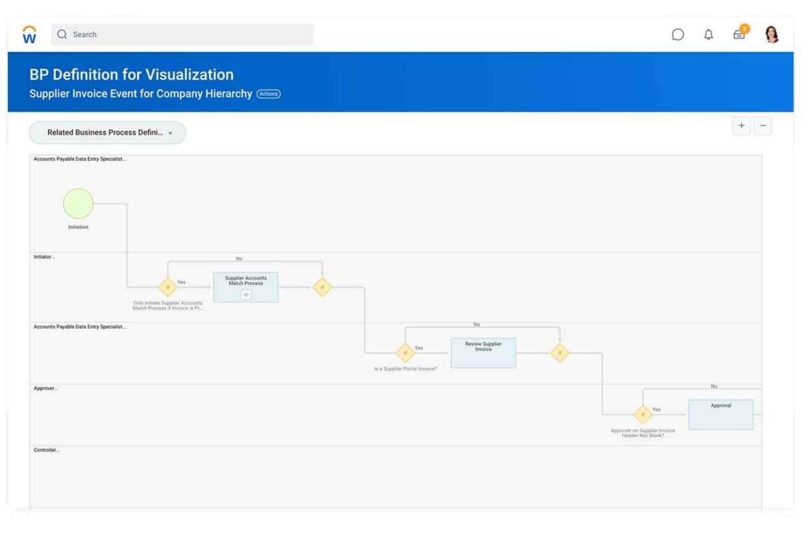Click the merge diamond after Review Supplier Invoice
Viewport: 802px width, 535px height.
pos(559,353)
